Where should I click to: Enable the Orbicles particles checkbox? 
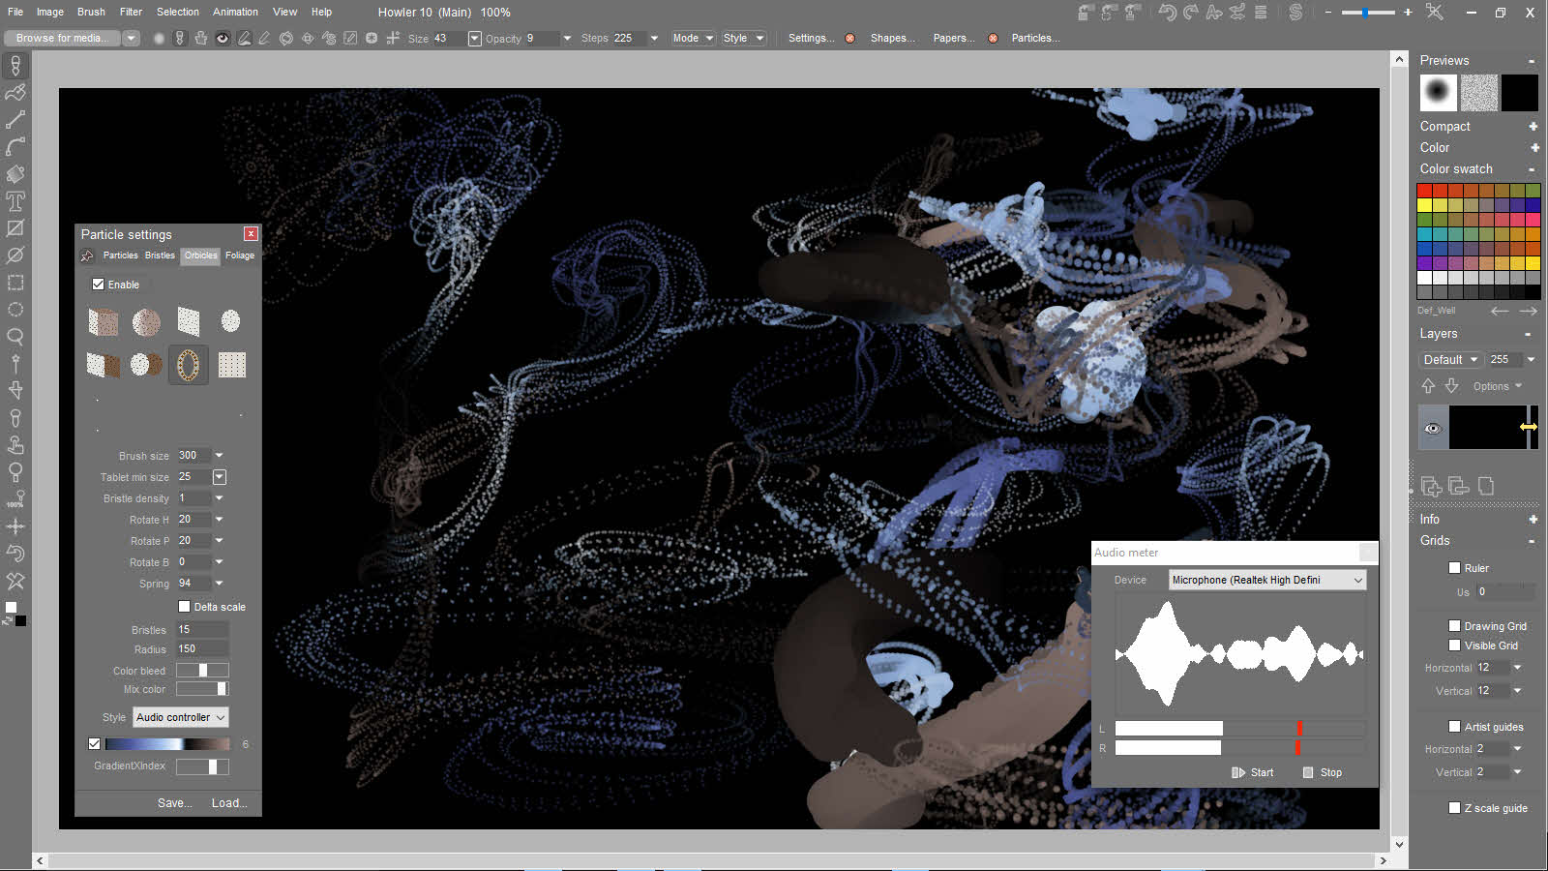98,284
